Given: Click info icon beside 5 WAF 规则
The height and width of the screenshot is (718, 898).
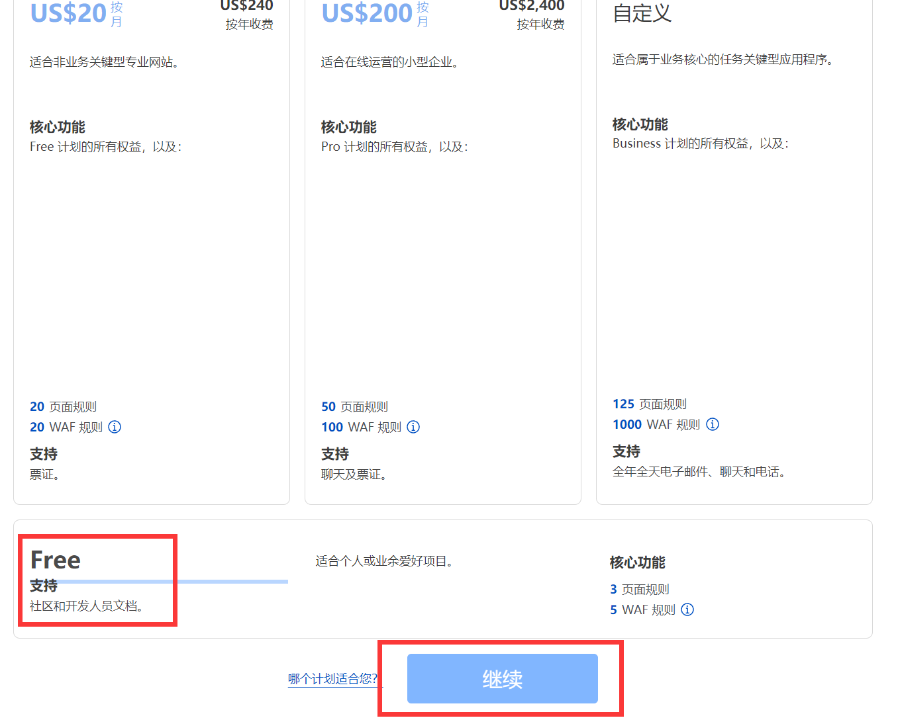Looking at the screenshot, I should 687,609.
